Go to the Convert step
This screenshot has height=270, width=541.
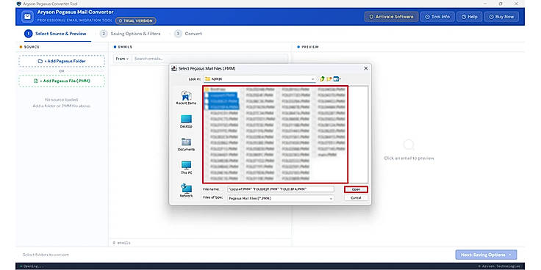(188, 34)
